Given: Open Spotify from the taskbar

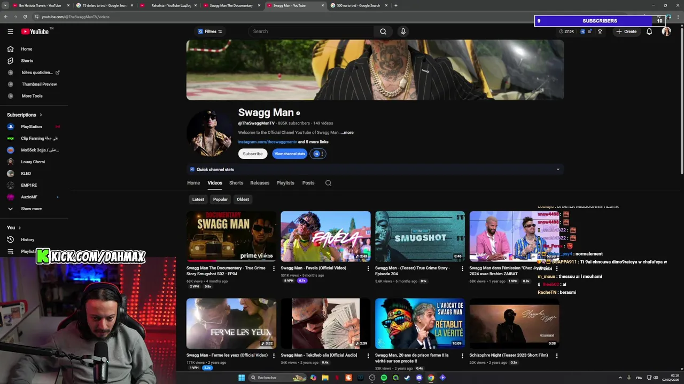Looking at the screenshot, I should pyautogui.click(x=384, y=378).
